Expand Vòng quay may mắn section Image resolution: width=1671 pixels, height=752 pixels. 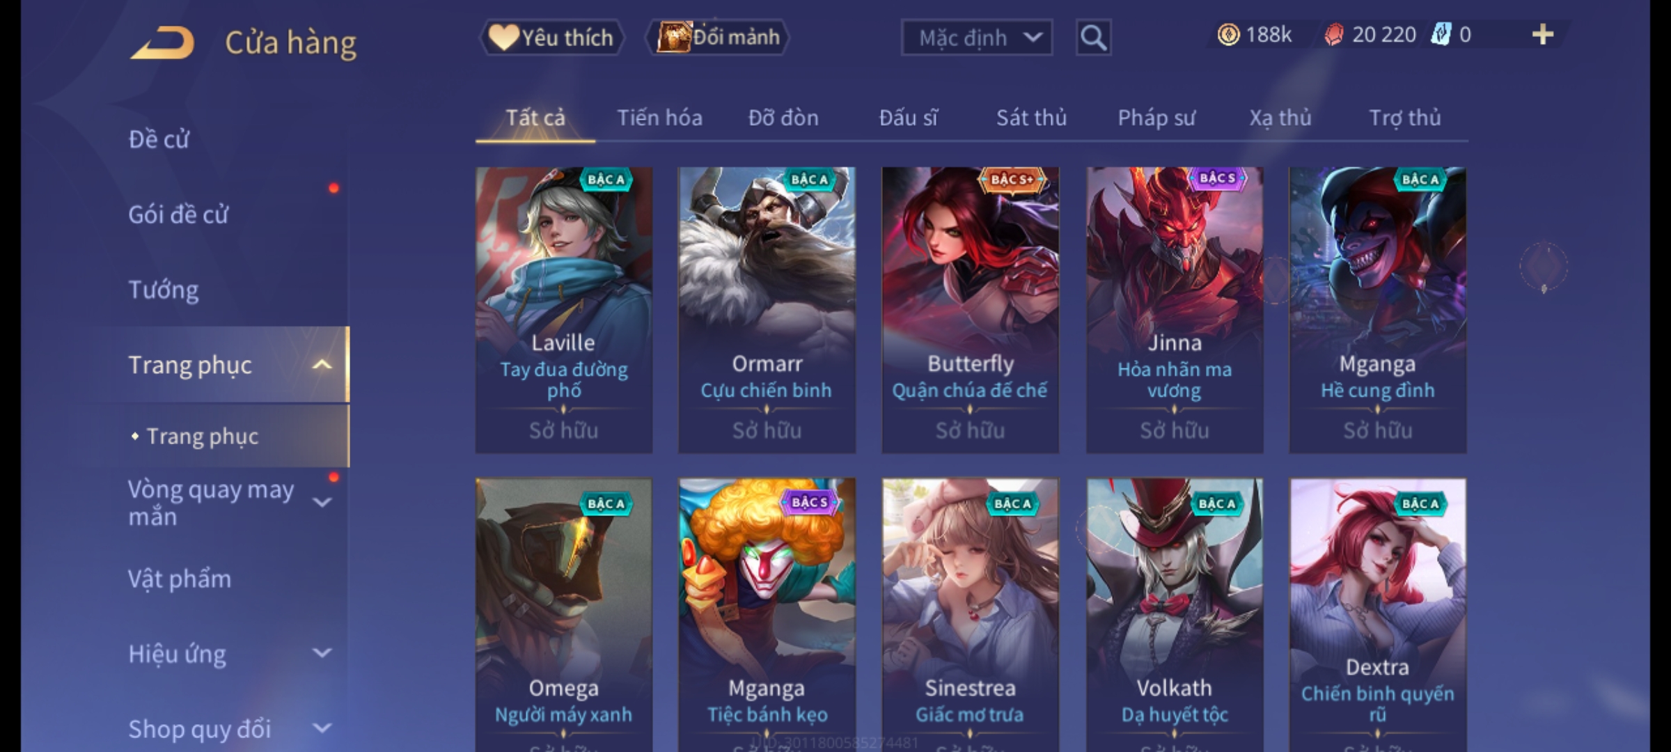[322, 502]
